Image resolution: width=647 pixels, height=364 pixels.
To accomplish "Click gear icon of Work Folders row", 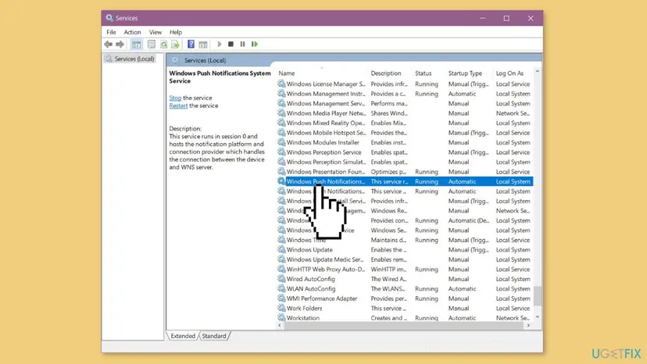I will [x=281, y=309].
